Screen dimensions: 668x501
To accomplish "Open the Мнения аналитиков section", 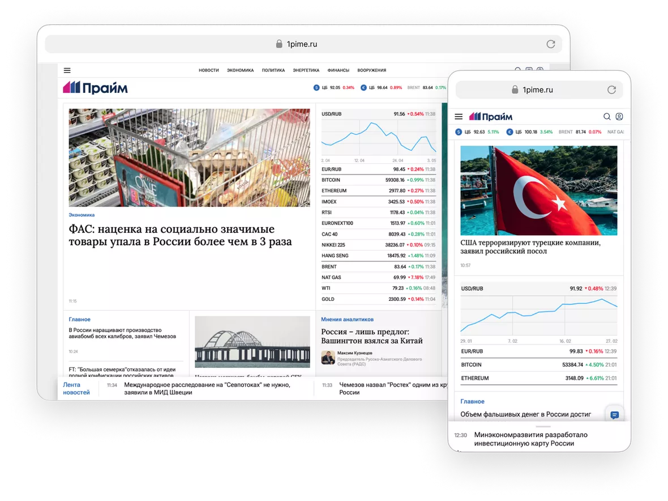I will 347,320.
